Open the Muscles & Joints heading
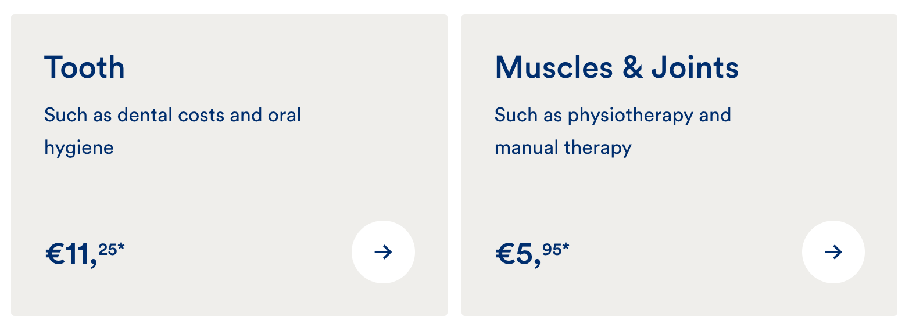The image size is (916, 331). (x=616, y=67)
